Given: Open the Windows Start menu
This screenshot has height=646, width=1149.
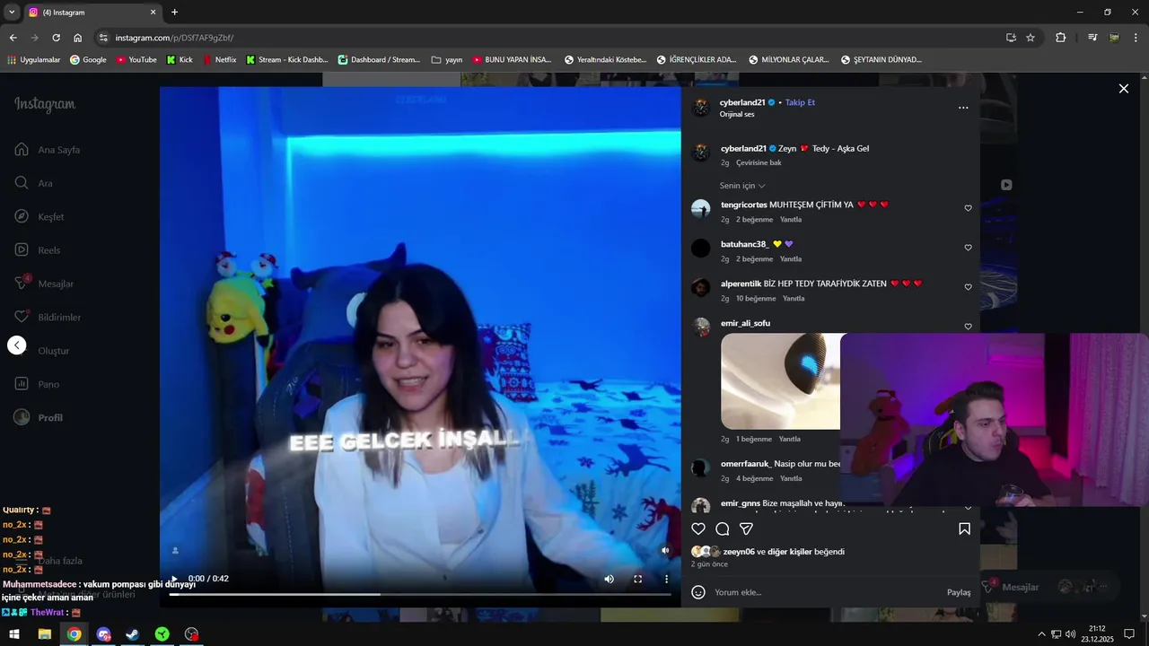Looking at the screenshot, I should (14, 634).
